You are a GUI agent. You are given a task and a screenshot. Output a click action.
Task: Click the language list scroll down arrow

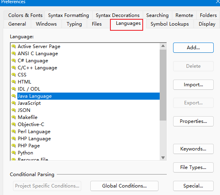point(163,158)
